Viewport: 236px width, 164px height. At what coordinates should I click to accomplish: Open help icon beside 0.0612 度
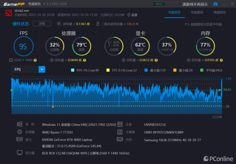156,60
